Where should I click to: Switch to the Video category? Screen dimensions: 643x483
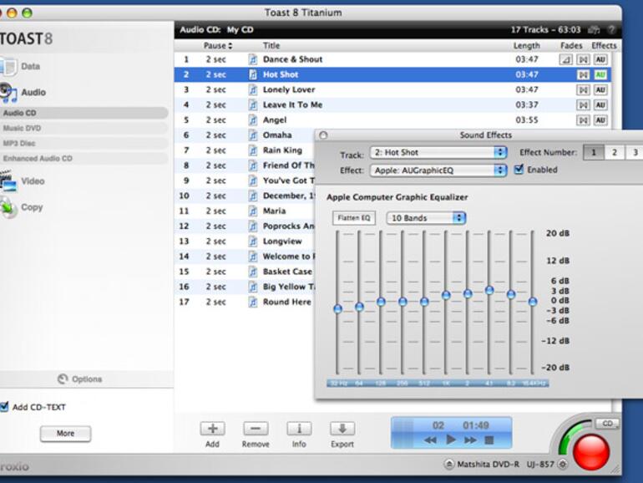click(x=33, y=180)
